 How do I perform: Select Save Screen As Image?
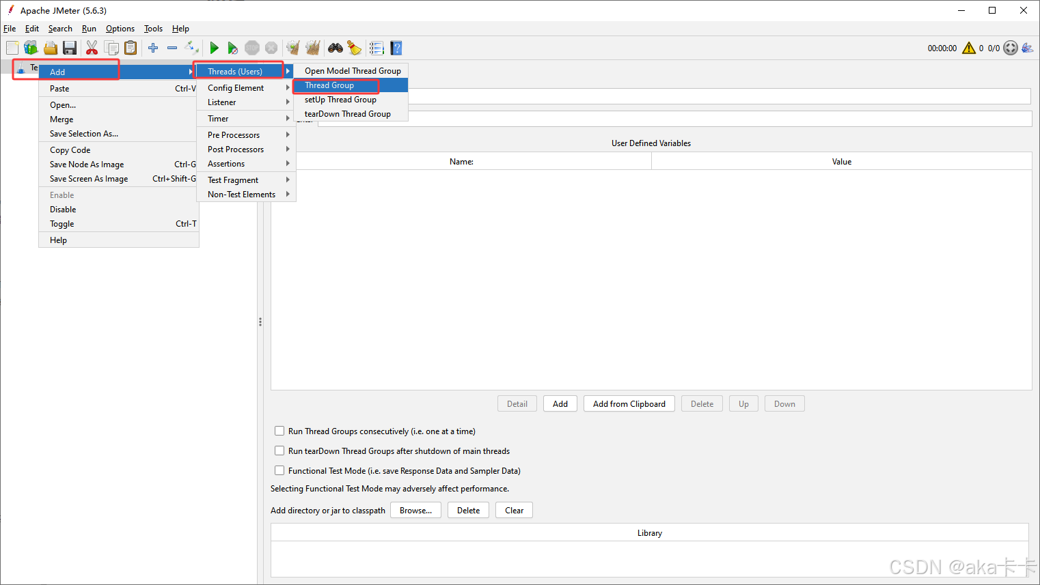pyautogui.click(x=119, y=179)
